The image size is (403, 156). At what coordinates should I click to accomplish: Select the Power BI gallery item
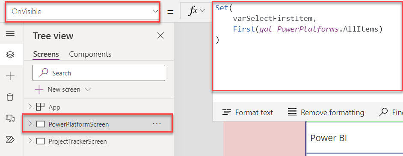click(354, 138)
